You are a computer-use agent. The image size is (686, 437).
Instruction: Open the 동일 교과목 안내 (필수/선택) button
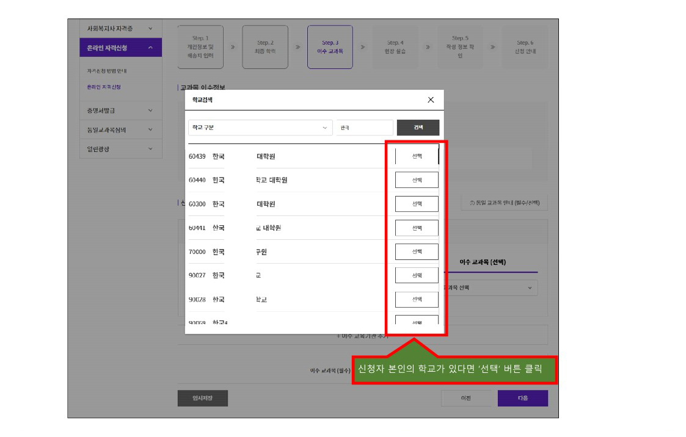click(x=504, y=203)
